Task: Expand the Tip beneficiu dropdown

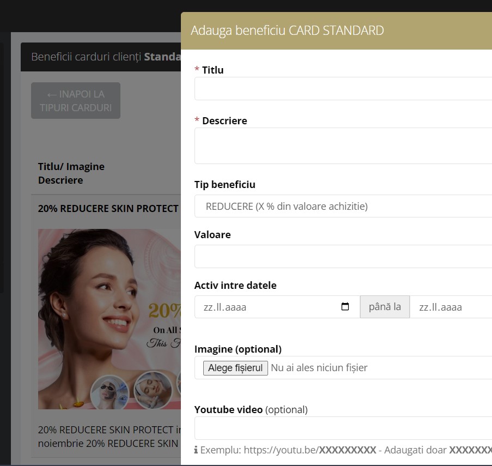Action: 343,206
